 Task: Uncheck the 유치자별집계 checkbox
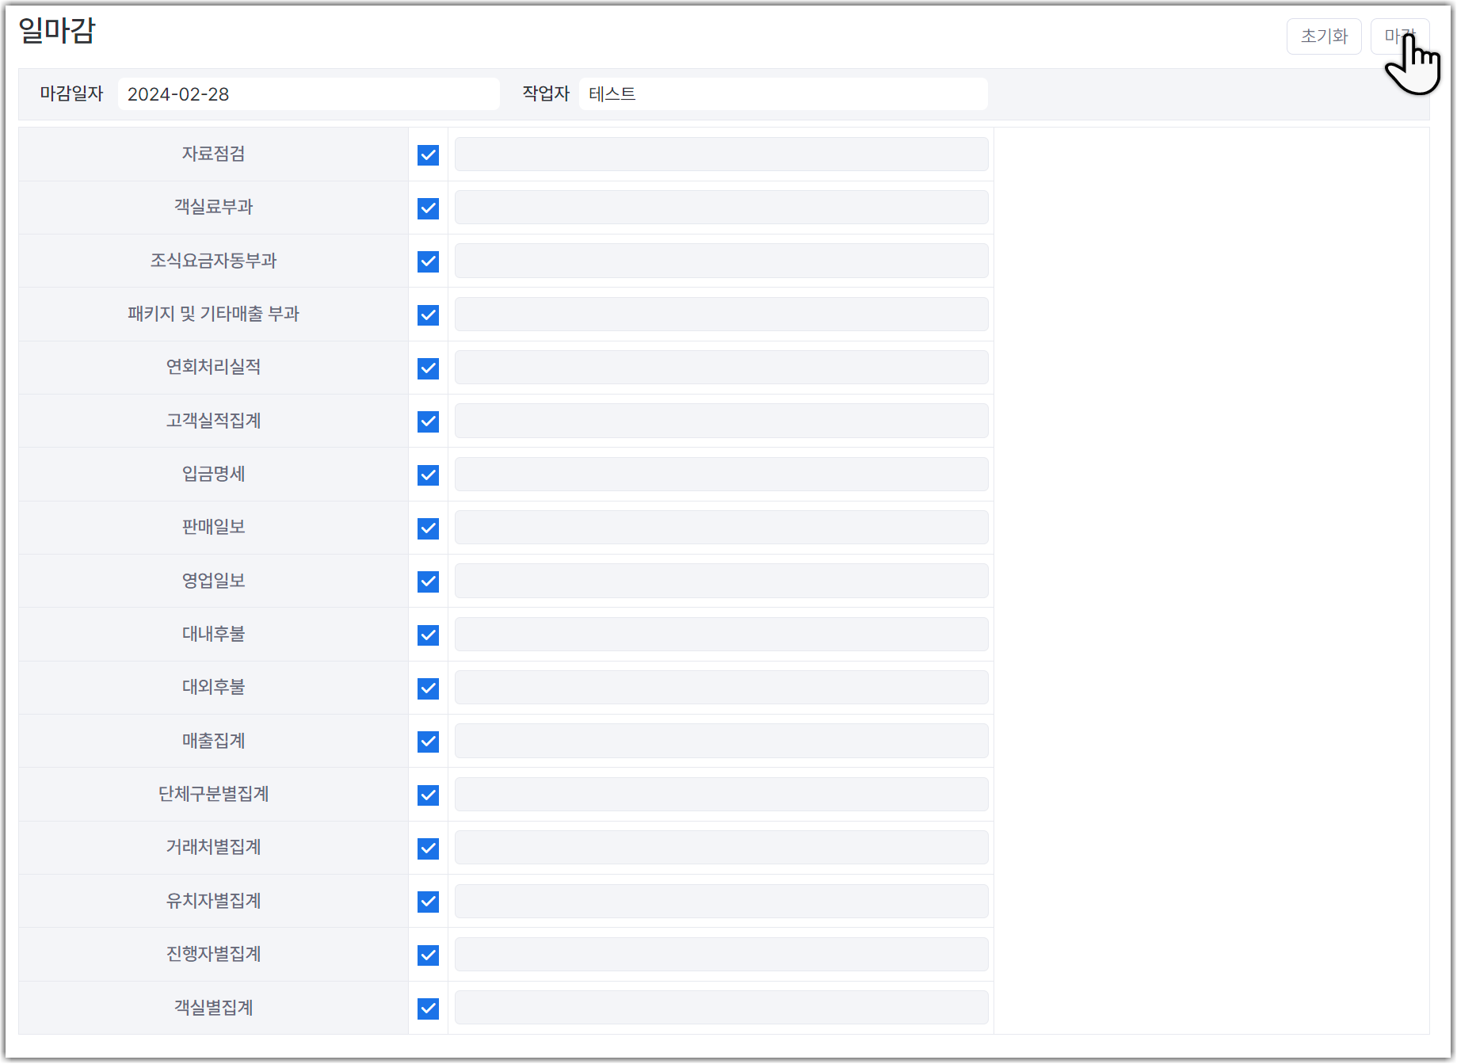coord(429,902)
